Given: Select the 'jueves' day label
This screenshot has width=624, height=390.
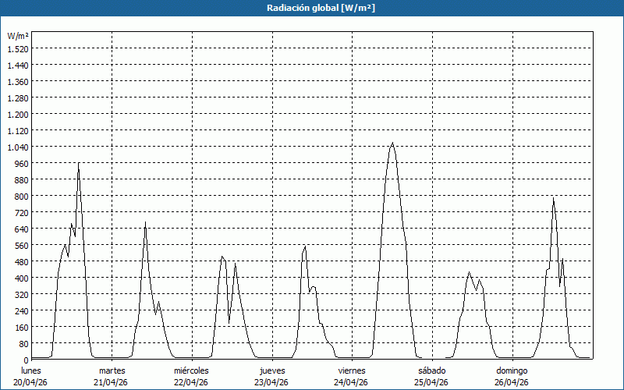Looking at the screenshot, I should tap(271, 370).
